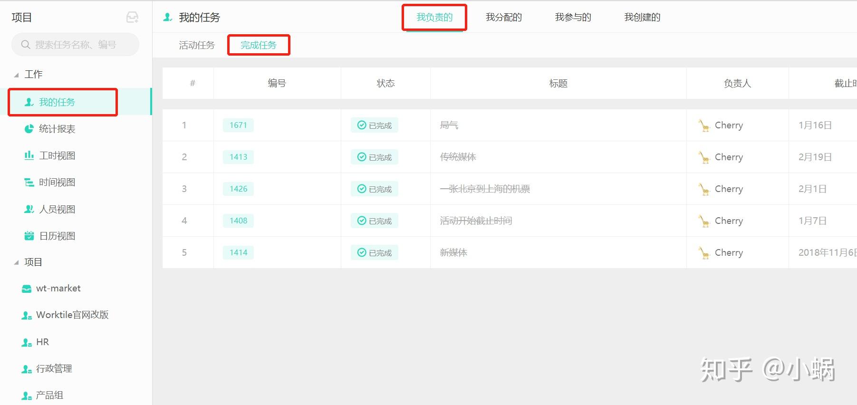Click the bar chart icon for 工时视图

(29, 155)
